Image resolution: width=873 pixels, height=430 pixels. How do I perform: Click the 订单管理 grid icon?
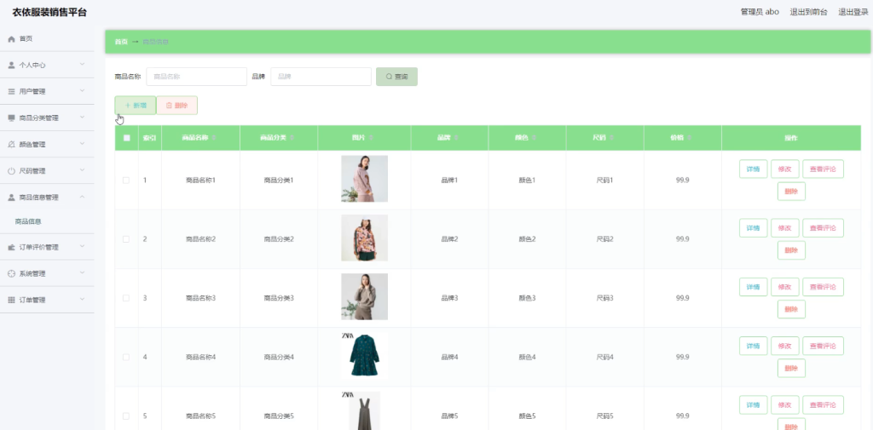tap(11, 300)
